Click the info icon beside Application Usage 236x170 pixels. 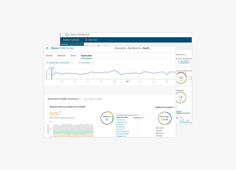(174, 107)
